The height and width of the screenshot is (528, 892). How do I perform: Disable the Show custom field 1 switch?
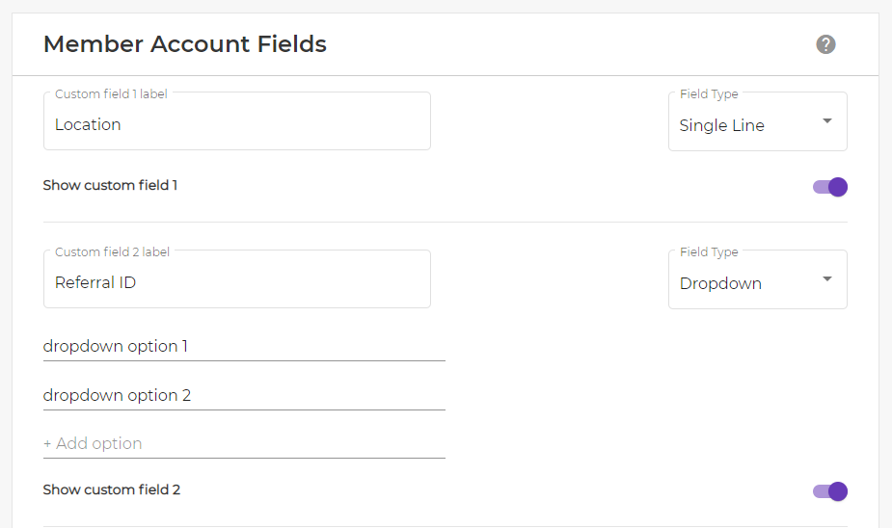(x=830, y=187)
